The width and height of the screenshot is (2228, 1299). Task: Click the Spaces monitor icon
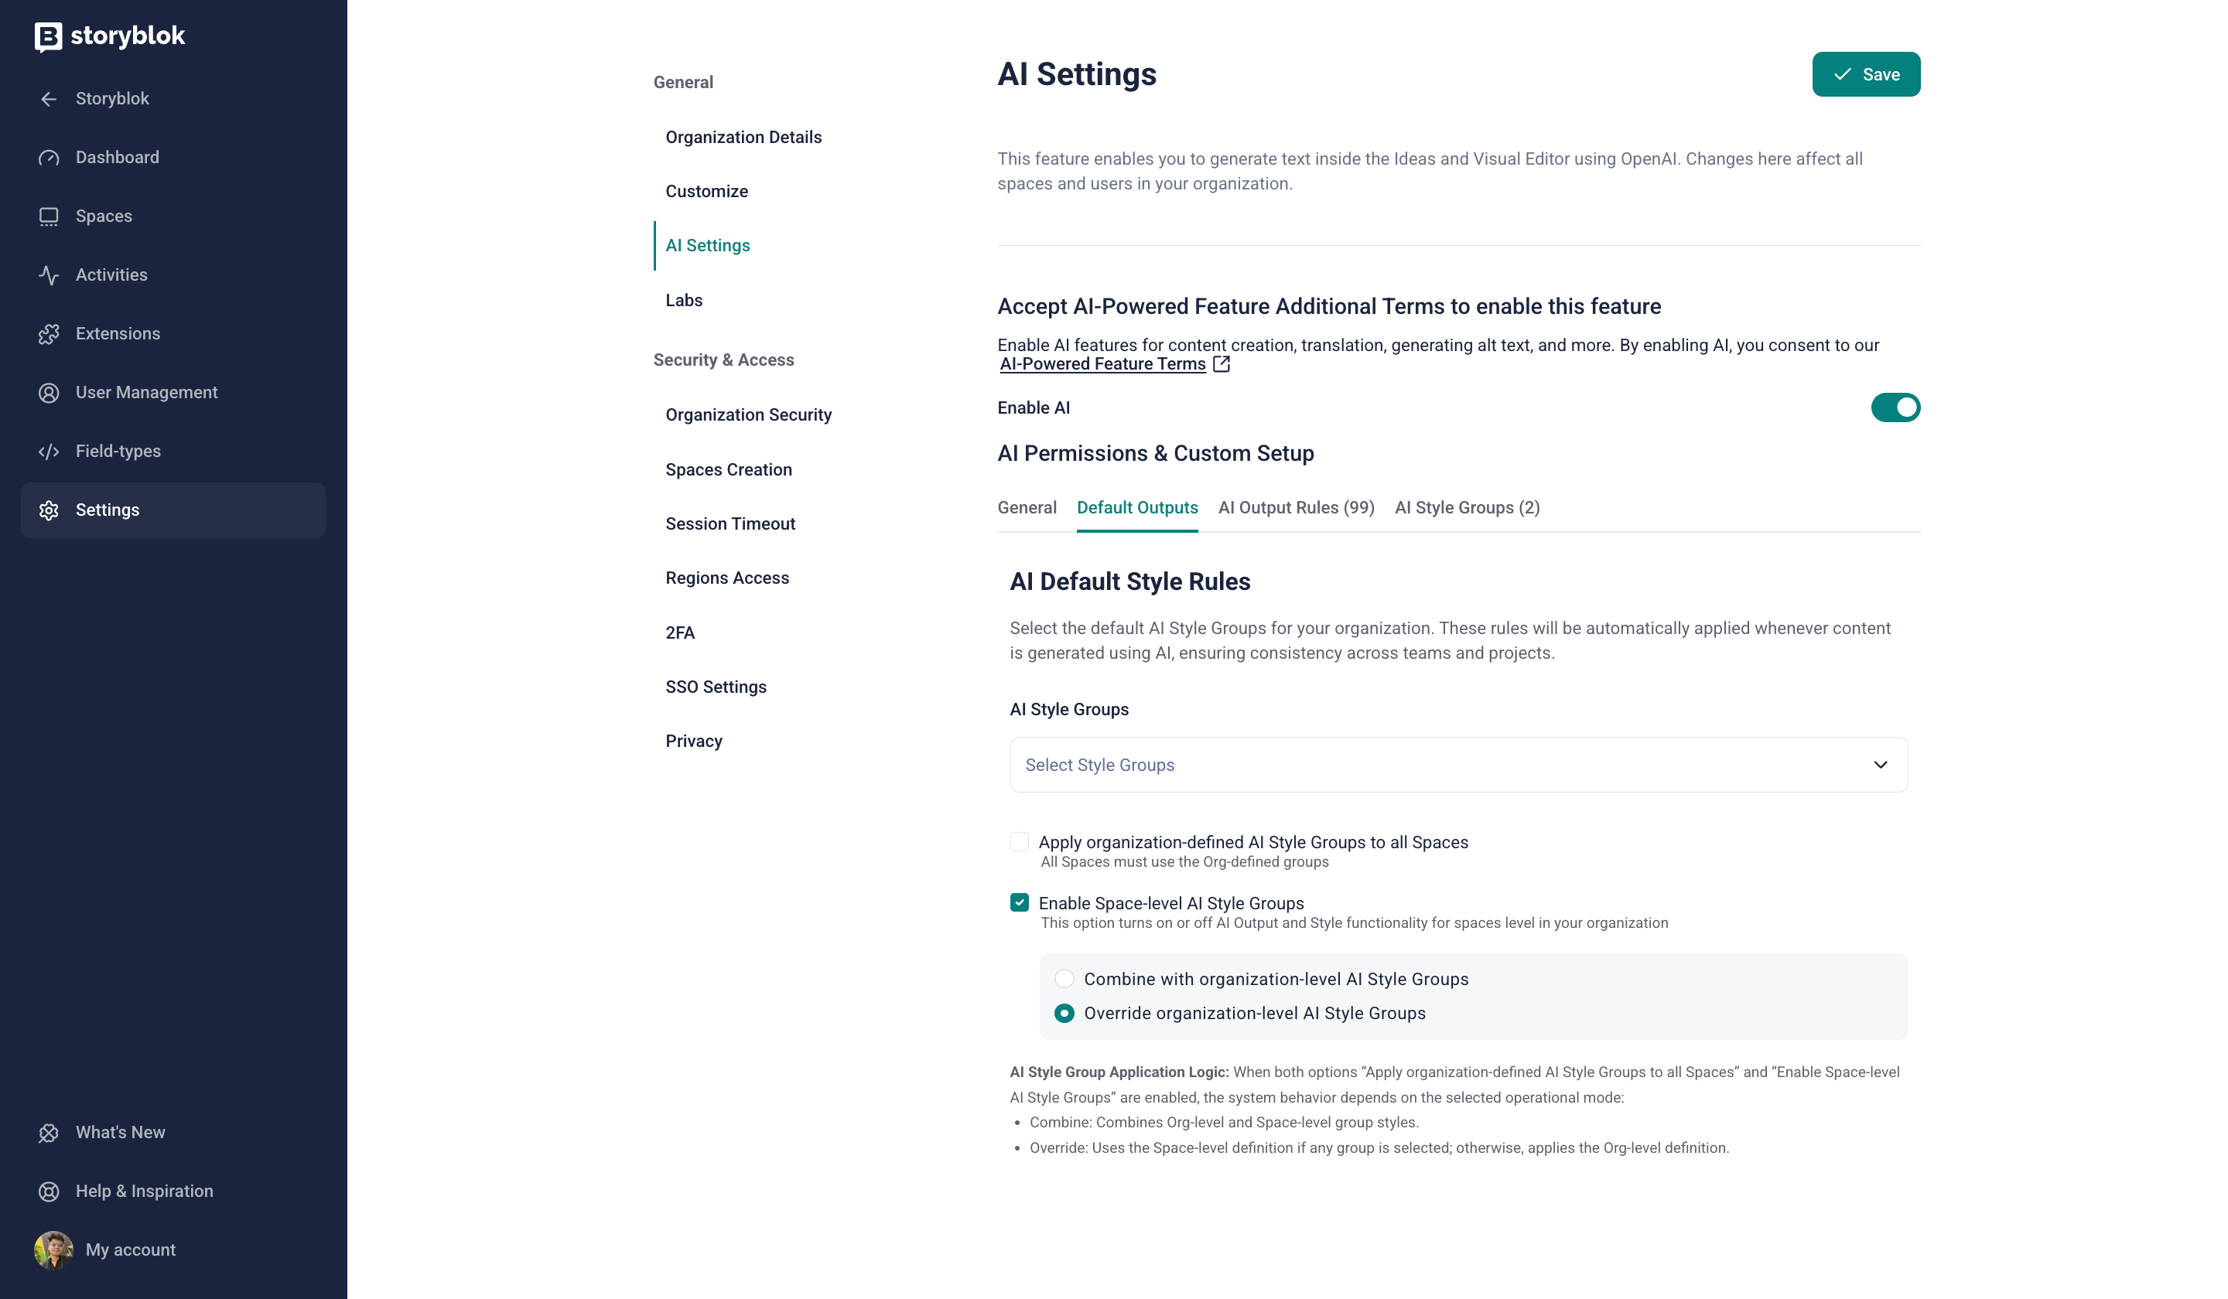pos(49,216)
